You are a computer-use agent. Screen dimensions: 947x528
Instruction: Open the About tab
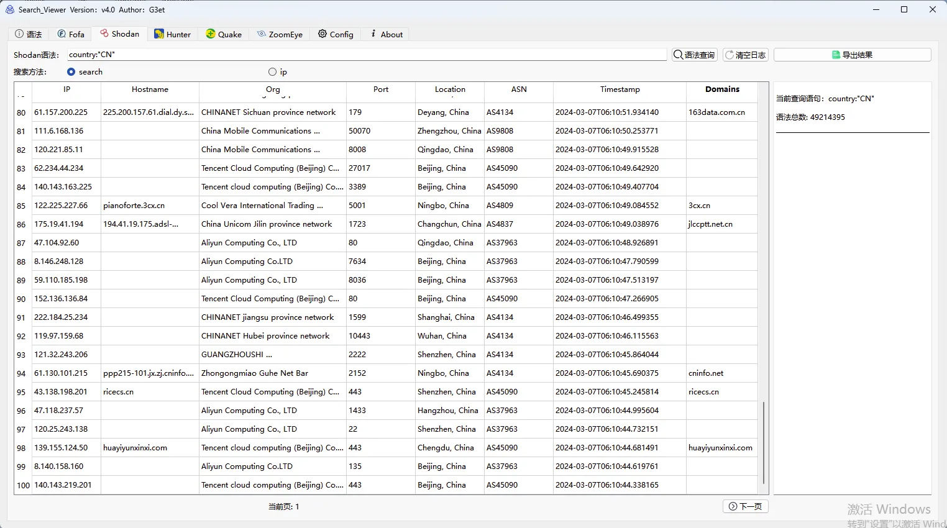(x=386, y=34)
